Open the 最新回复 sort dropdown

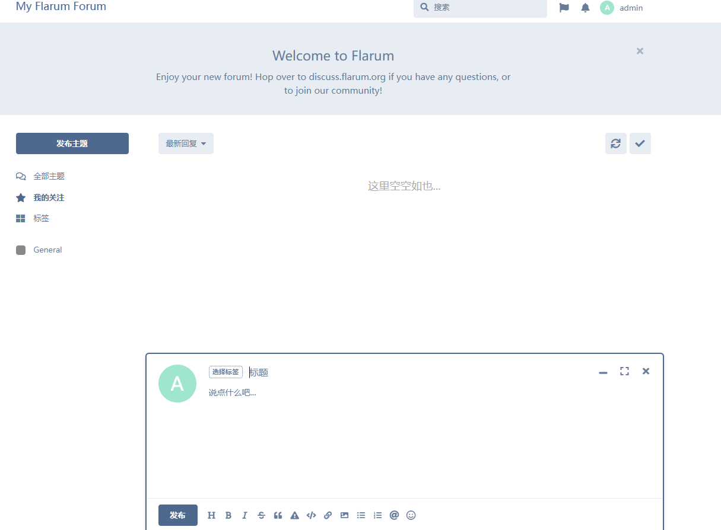coord(186,143)
